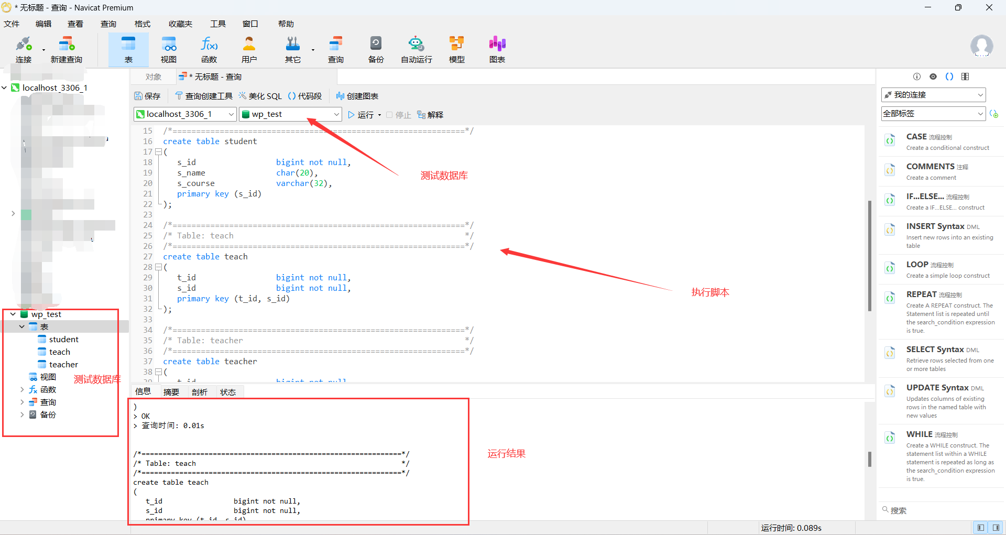Screen dimensions: 1006x535
Task: Open the 收藏夹 favorites menu
Action: pyautogui.click(x=180, y=24)
